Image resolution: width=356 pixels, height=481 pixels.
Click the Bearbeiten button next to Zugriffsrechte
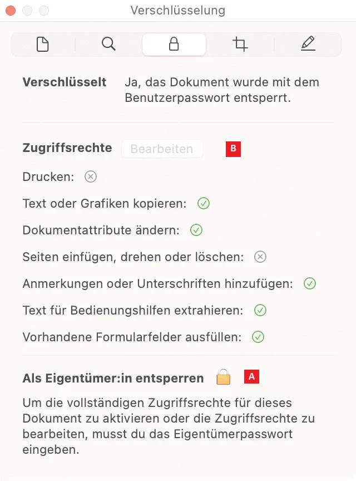point(162,149)
